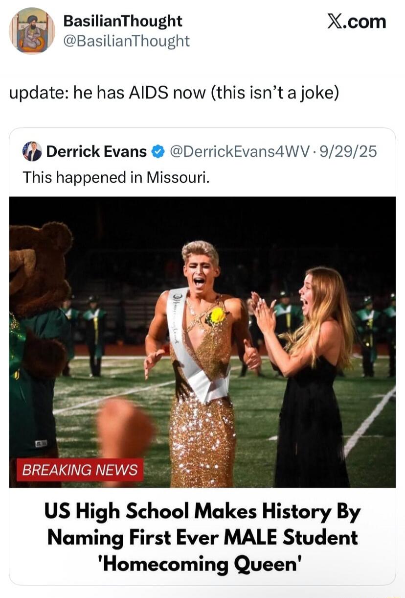Open the BasilianThought display name

(x=123, y=21)
